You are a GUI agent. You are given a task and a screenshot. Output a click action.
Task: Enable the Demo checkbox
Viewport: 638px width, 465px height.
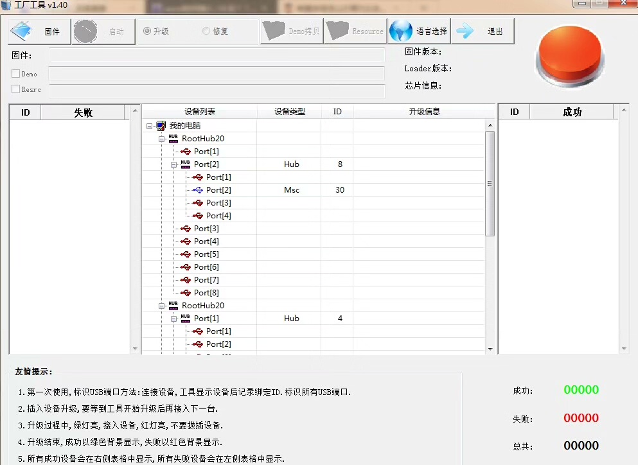16,74
